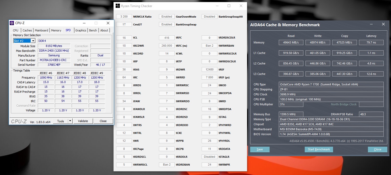Image resolution: width=391 pixels, height=175 pixels.
Task: Click the tCL value field
Action: [x=124, y=38]
